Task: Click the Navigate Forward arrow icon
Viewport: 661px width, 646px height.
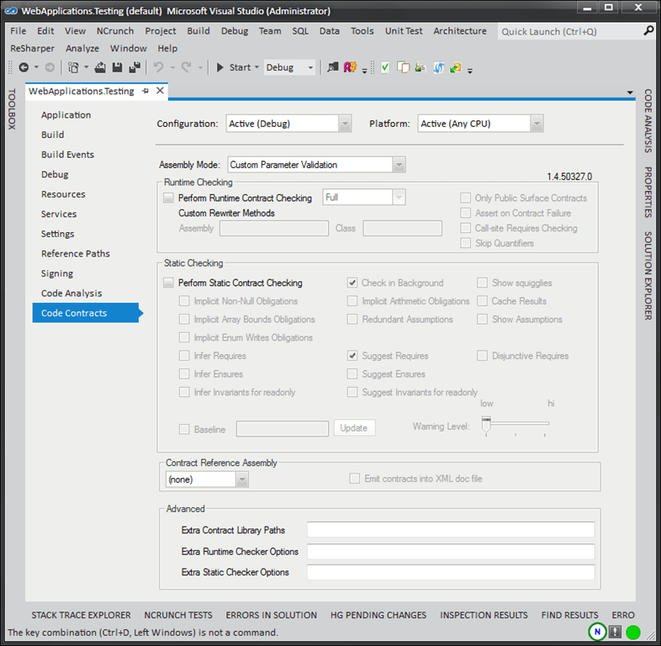Action: [x=50, y=67]
